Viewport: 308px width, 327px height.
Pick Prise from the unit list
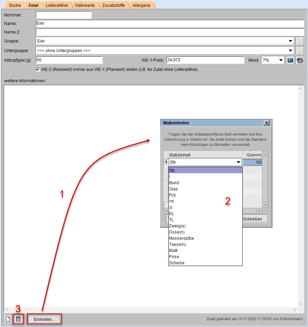[x=205, y=256]
